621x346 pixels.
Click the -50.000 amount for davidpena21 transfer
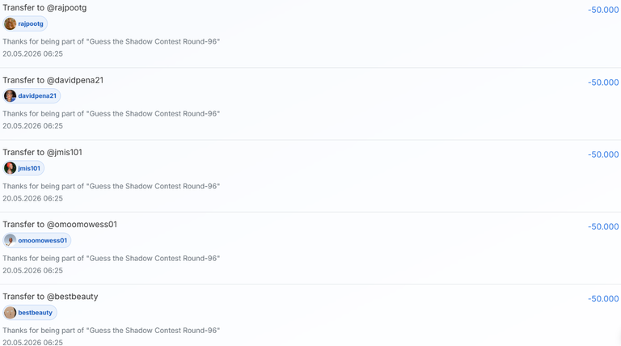pos(603,82)
